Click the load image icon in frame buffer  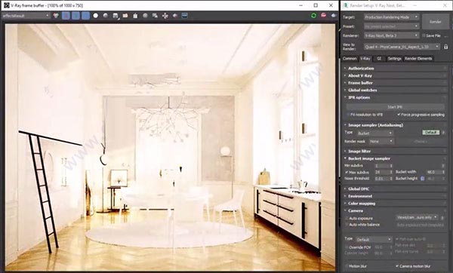125,16
